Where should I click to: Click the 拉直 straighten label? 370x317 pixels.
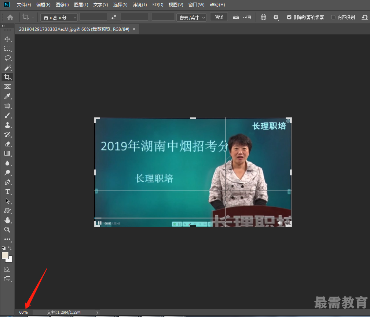pyautogui.click(x=247, y=17)
